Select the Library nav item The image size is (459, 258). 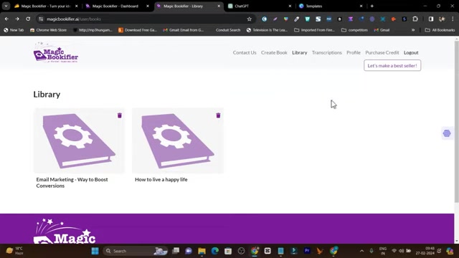(300, 52)
